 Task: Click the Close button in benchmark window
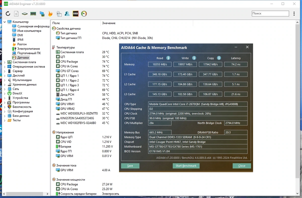(242, 166)
